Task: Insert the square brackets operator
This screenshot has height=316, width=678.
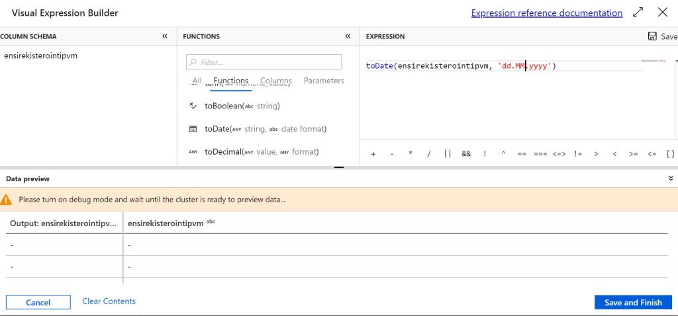Action: (x=671, y=154)
